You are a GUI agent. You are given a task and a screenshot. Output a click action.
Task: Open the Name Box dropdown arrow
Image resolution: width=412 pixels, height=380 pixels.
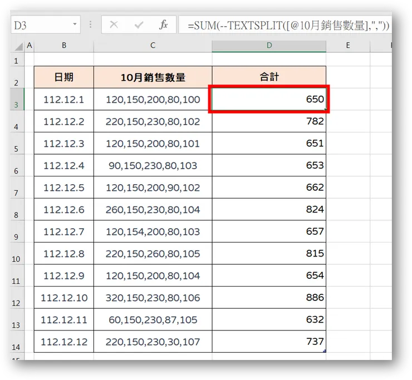tap(75, 24)
